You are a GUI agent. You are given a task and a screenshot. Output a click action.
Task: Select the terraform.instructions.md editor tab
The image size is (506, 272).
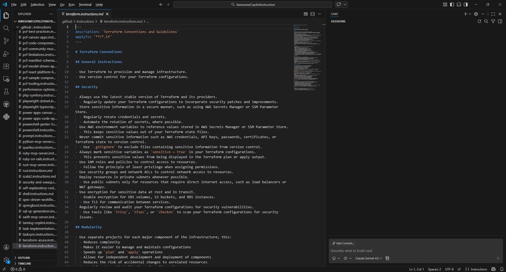(84, 14)
